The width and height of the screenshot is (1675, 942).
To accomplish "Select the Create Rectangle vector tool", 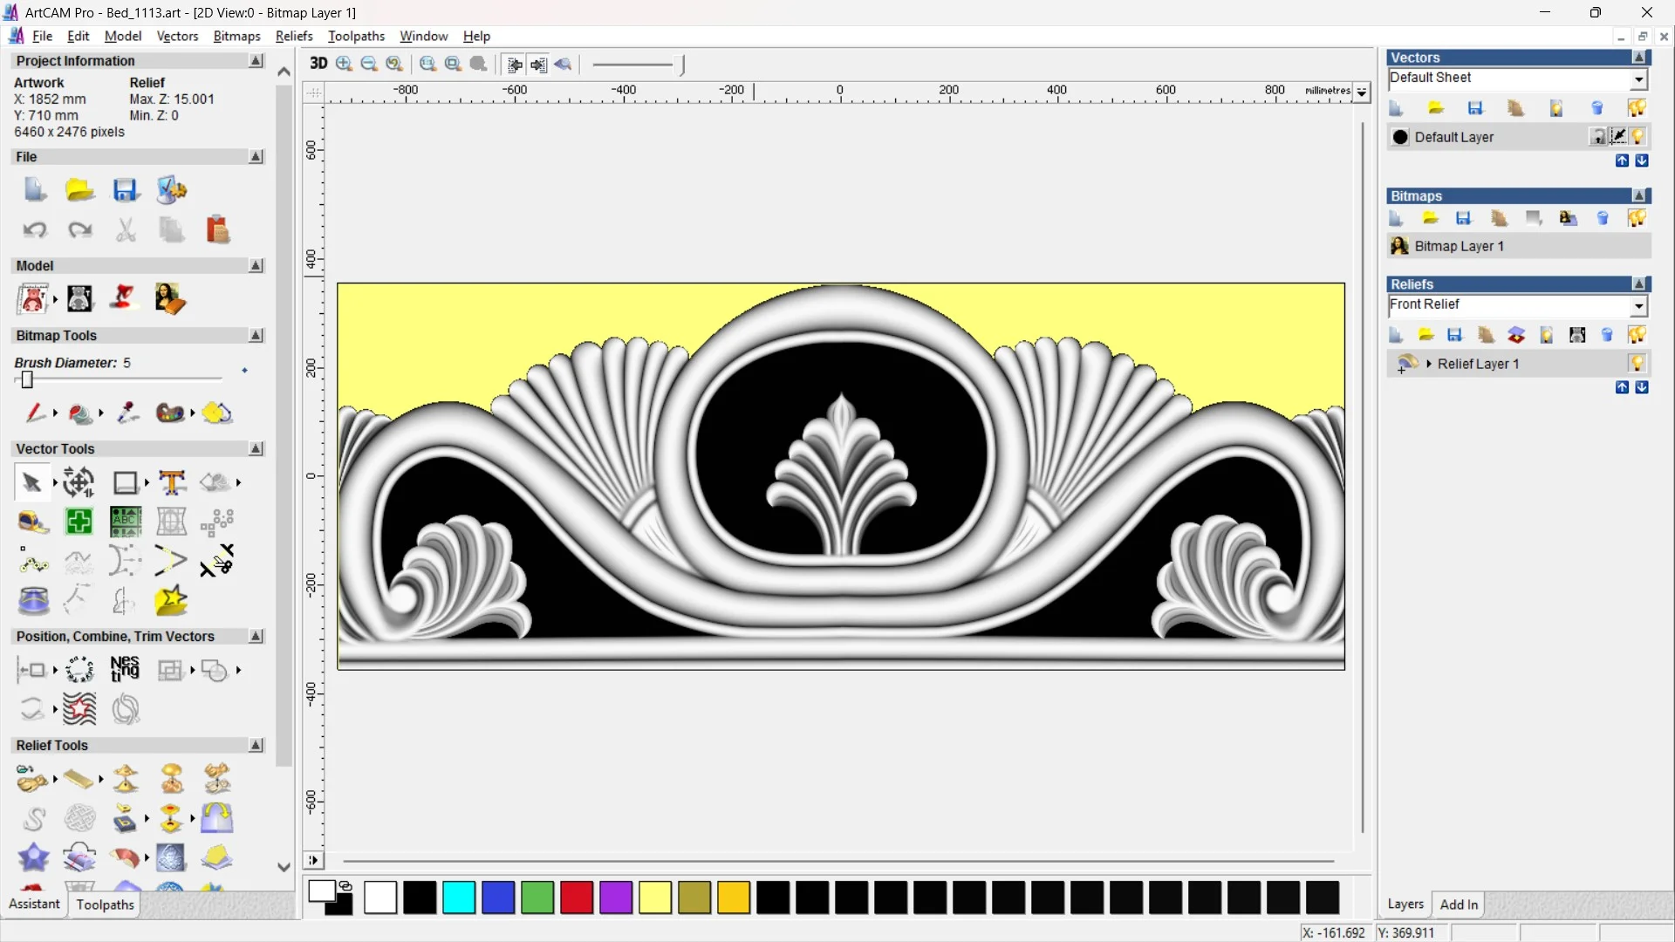I will click(x=126, y=482).
